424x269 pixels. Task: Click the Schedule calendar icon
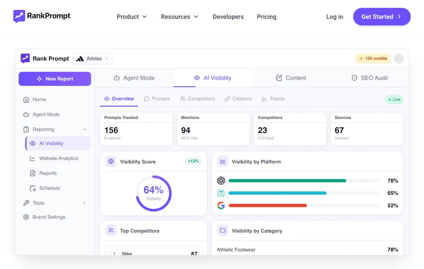[x=33, y=188]
